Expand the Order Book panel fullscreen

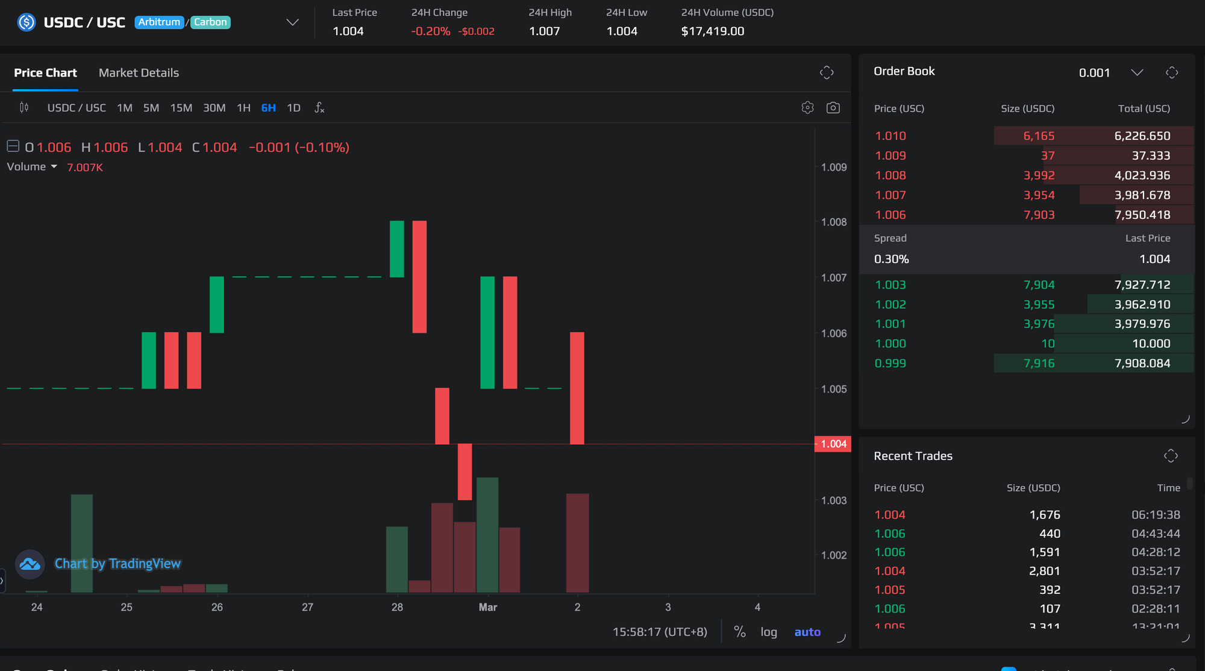[1172, 73]
